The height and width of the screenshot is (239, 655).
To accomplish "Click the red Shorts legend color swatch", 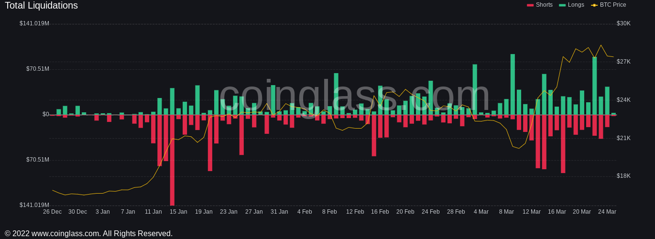I will (530, 5).
